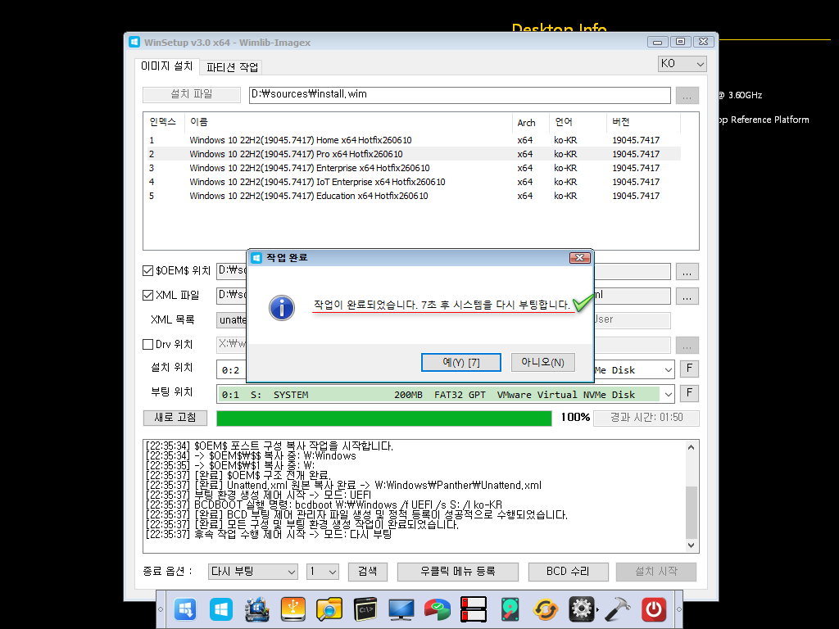Close the 작업 완료 dialog with X
The height and width of the screenshot is (629, 839).
(x=580, y=258)
